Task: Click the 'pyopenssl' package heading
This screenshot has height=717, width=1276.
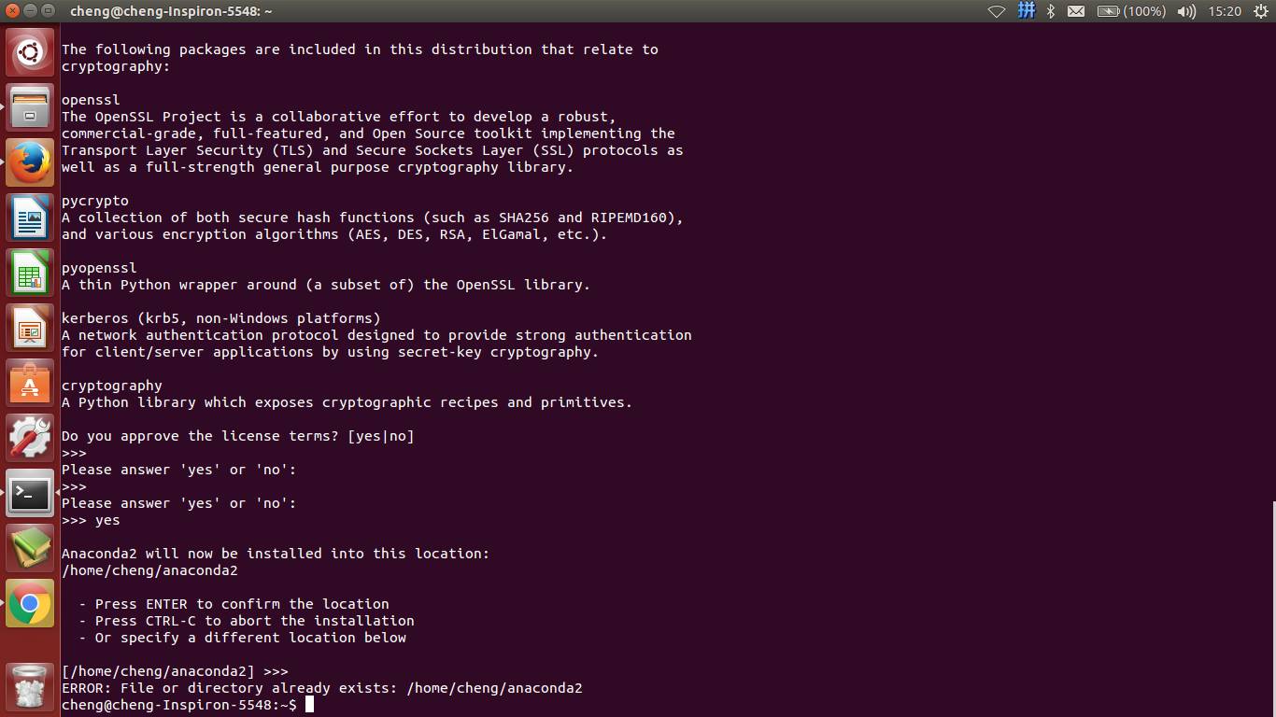Action: point(99,268)
